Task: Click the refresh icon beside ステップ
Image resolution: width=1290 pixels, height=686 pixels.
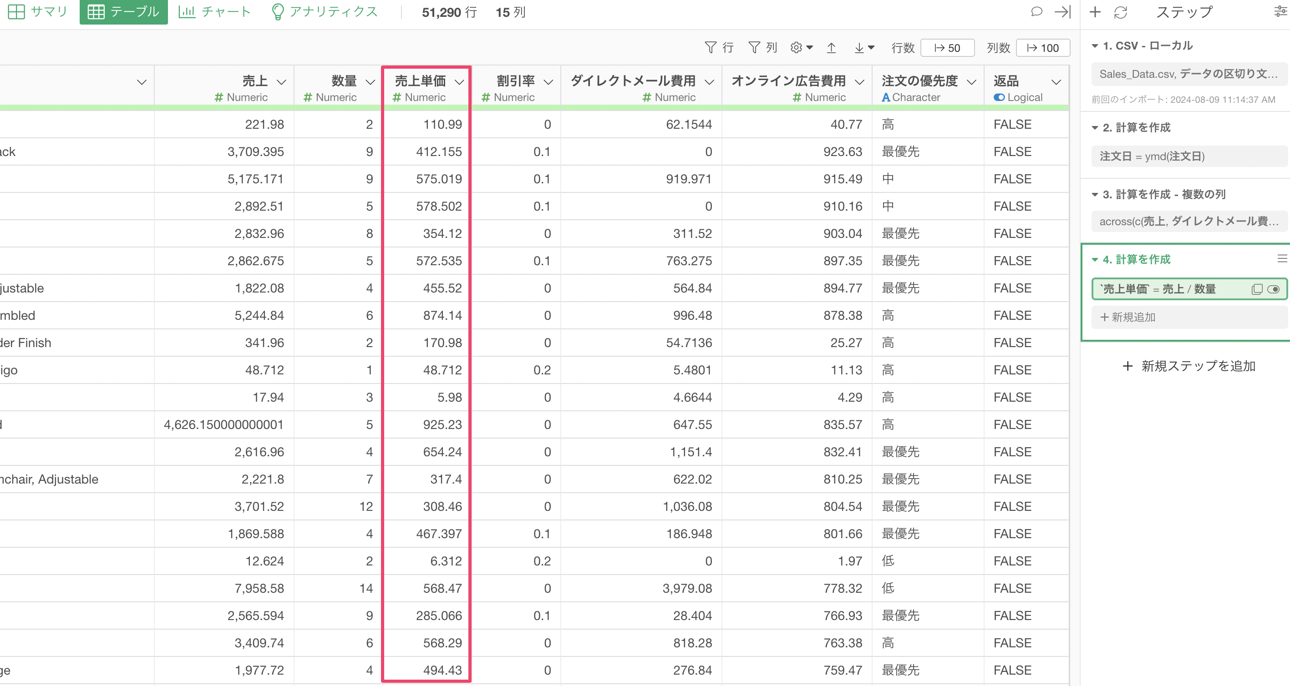Action: 1120,12
